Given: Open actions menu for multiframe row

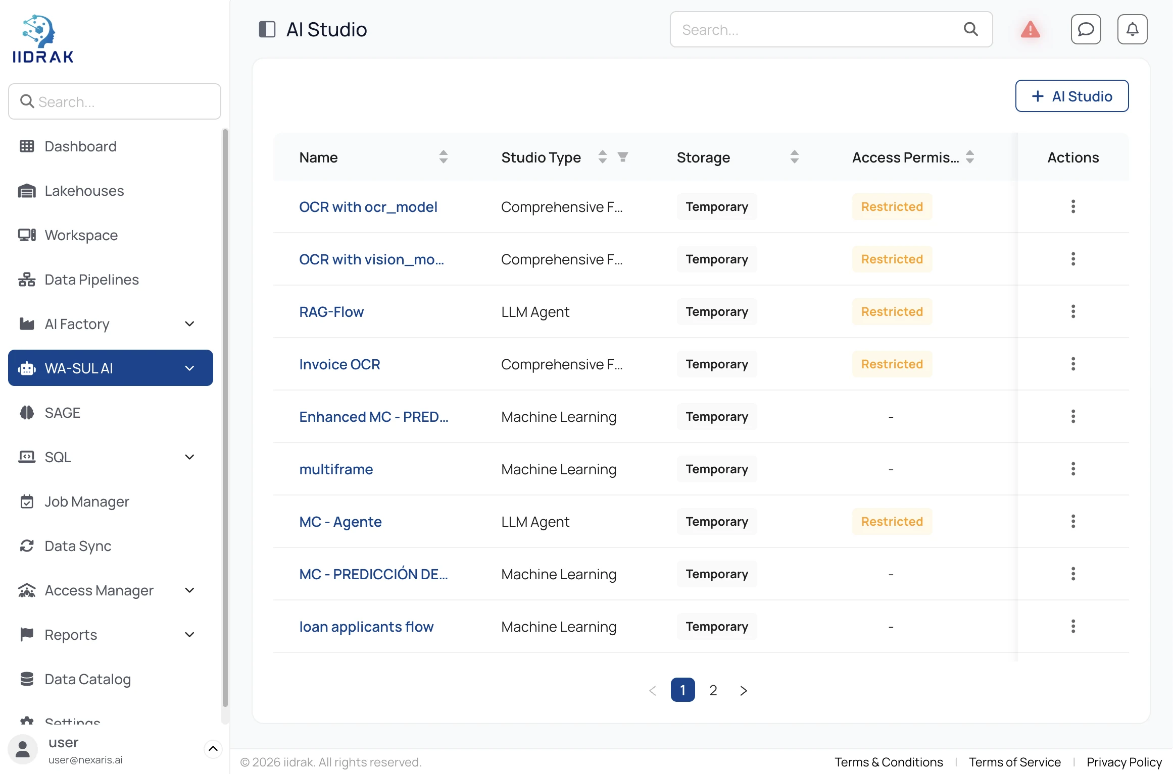Looking at the screenshot, I should pos(1073,469).
